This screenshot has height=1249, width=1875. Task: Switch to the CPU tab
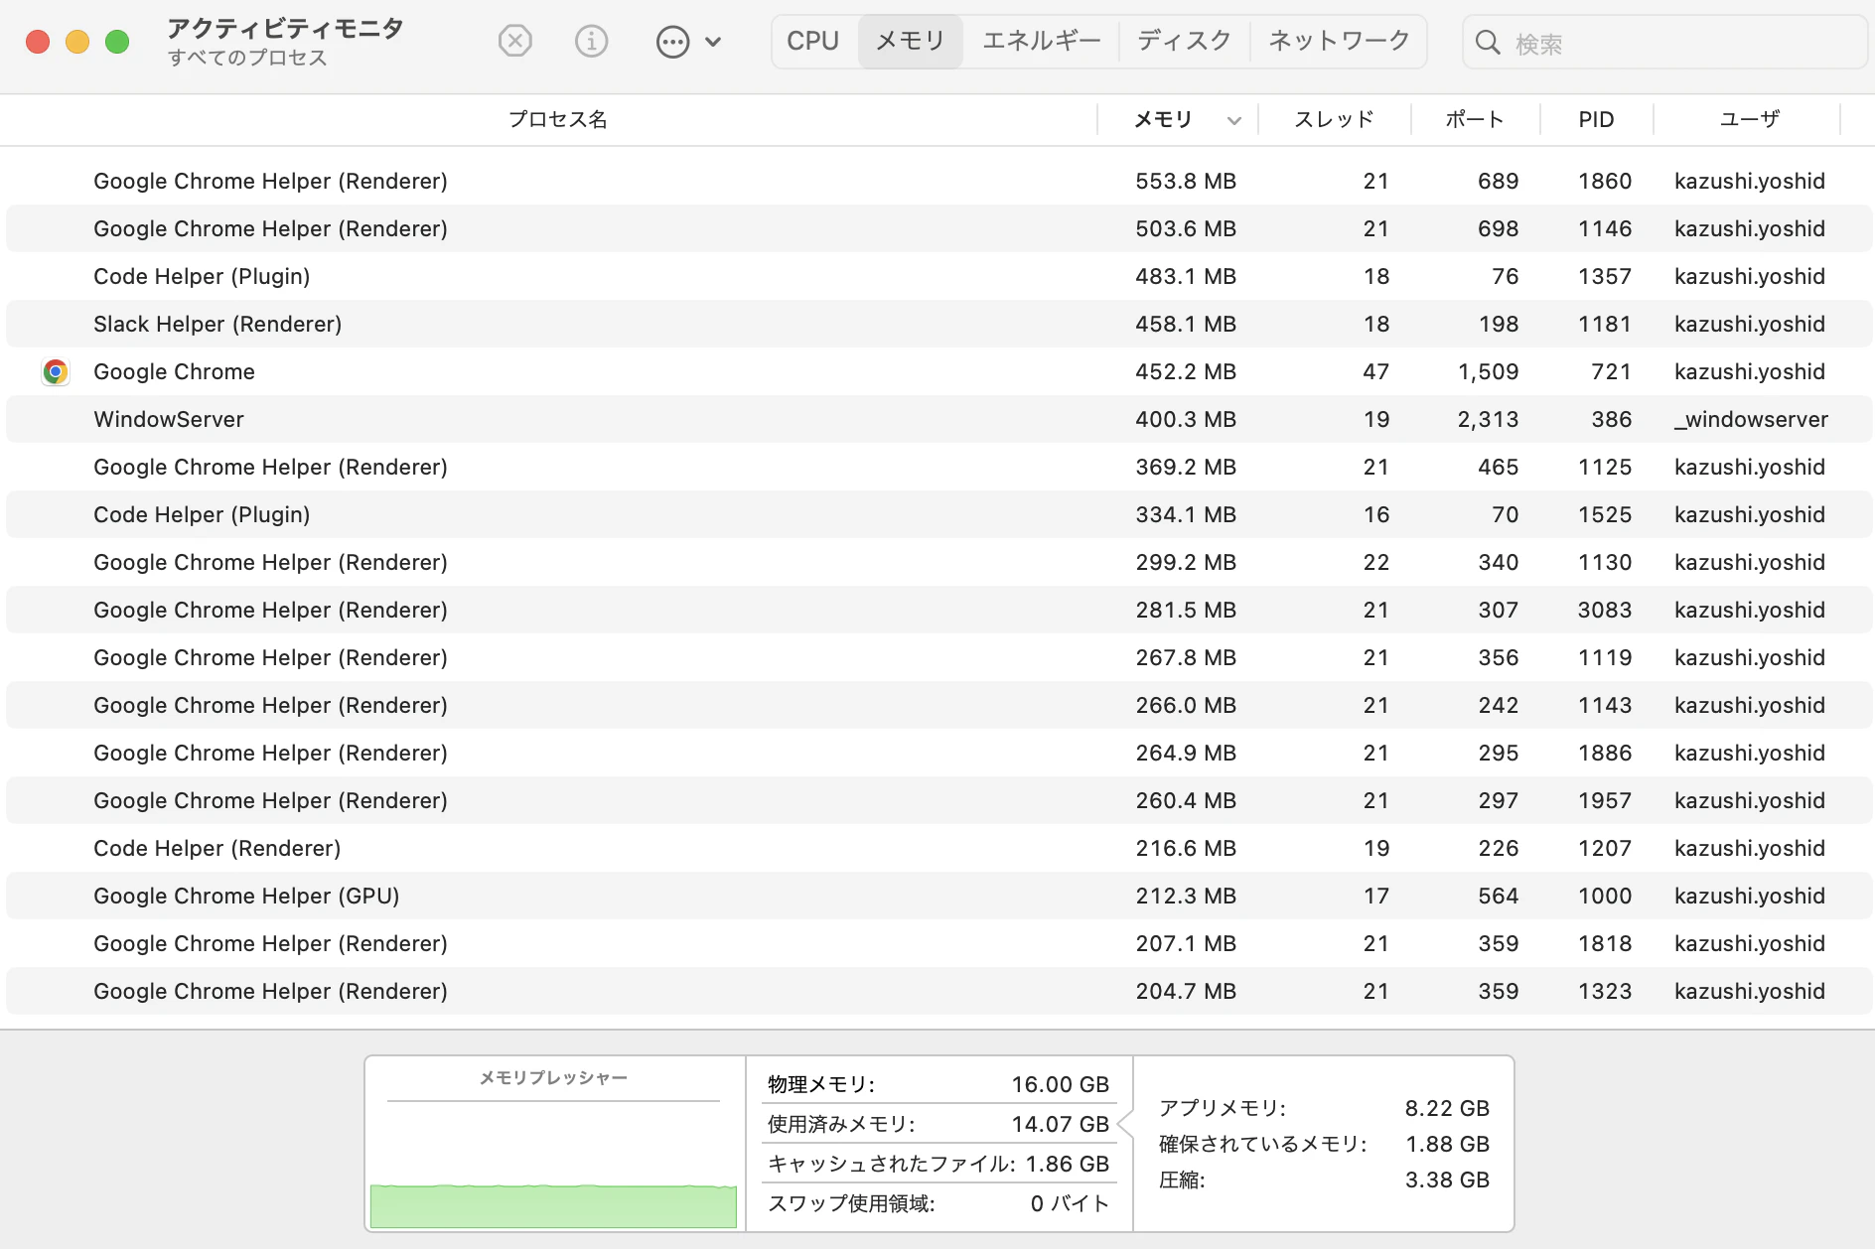tap(813, 42)
